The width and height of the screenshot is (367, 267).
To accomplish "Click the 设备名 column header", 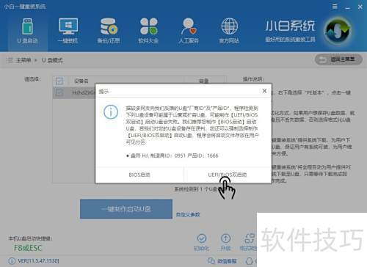I will pyautogui.click(x=81, y=81).
